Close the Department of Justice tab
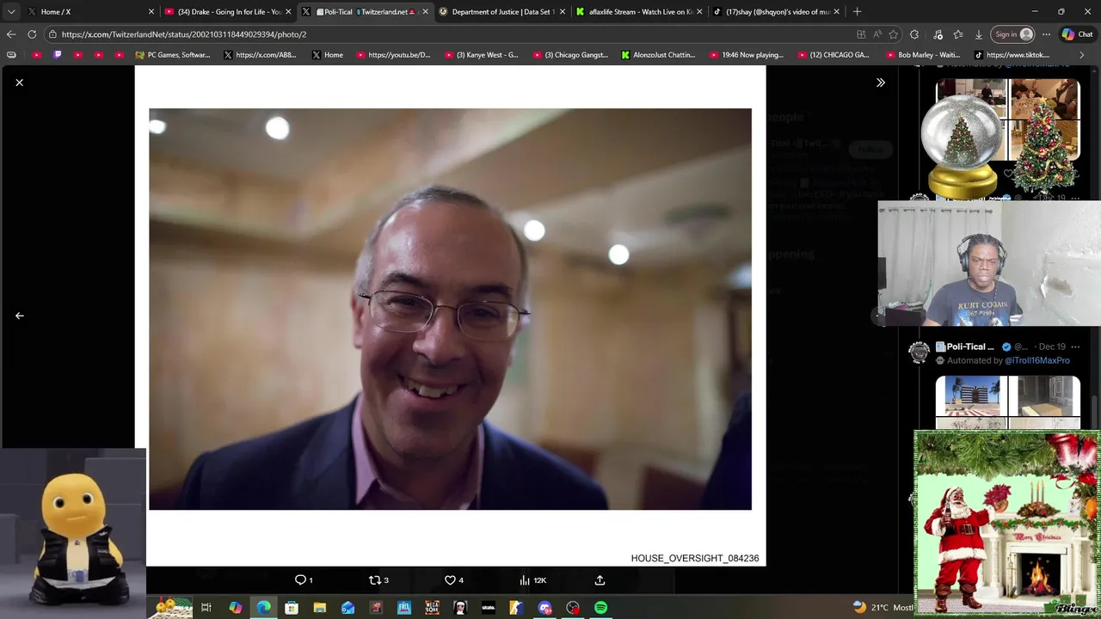The image size is (1101, 619). pyautogui.click(x=563, y=11)
